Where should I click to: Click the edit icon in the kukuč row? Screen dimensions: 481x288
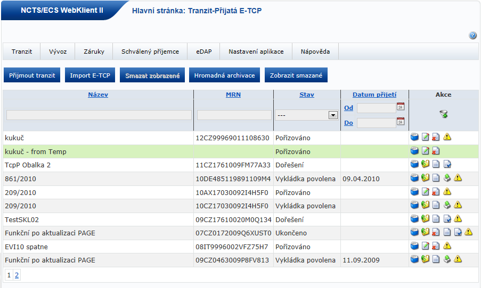pos(425,137)
